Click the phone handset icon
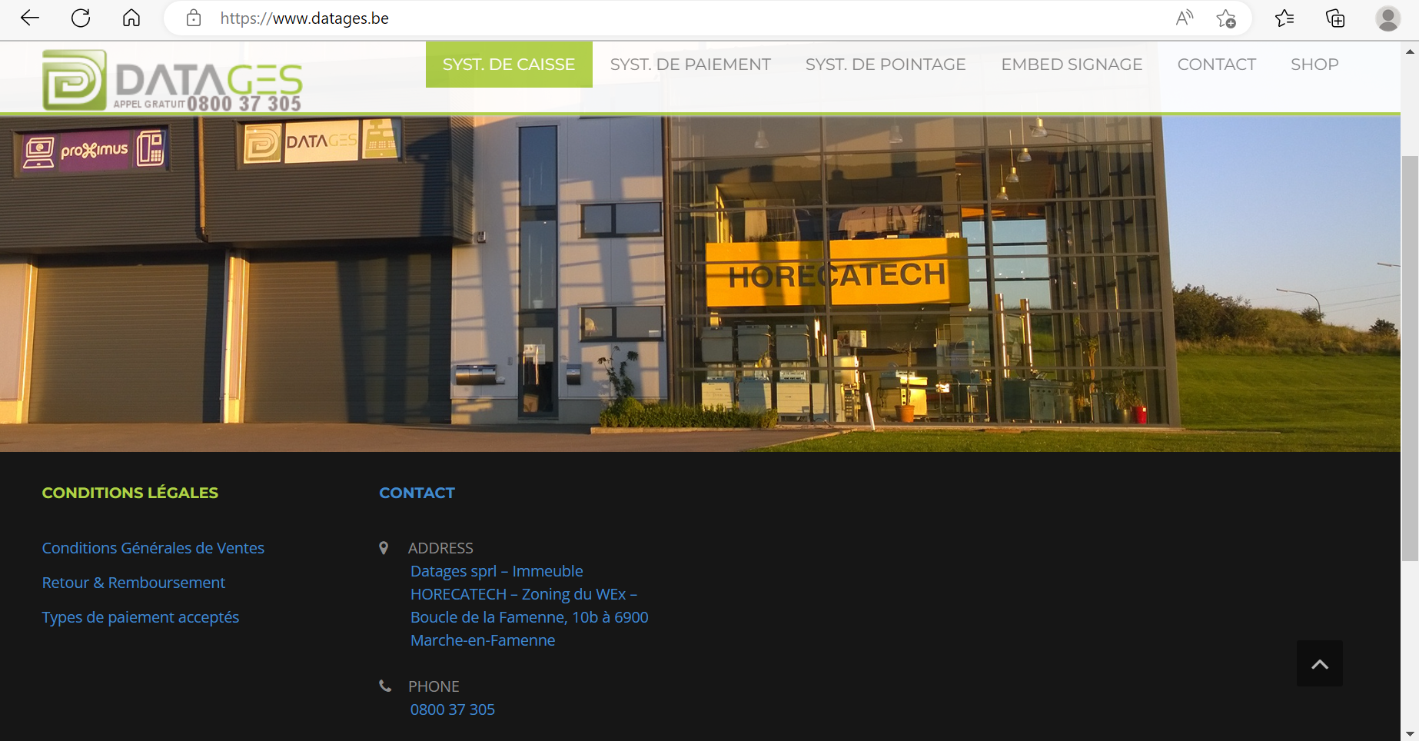 point(385,686)
